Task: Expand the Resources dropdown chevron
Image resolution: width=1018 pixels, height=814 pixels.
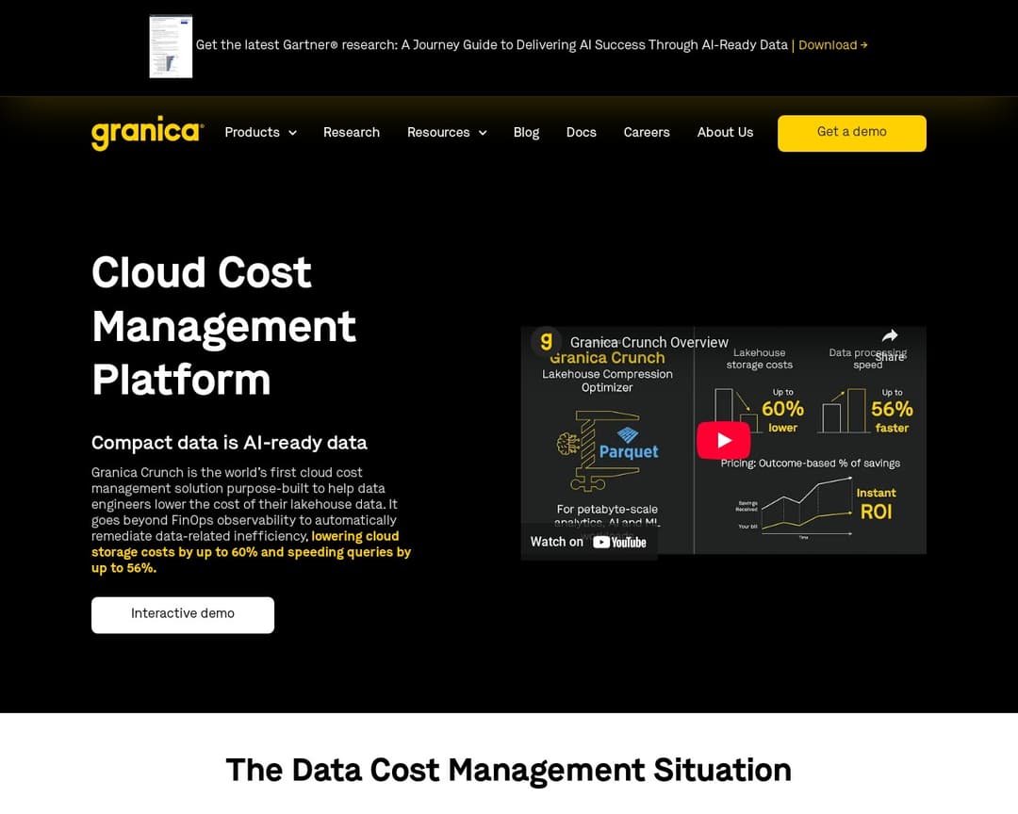Action: click(483, 133)
